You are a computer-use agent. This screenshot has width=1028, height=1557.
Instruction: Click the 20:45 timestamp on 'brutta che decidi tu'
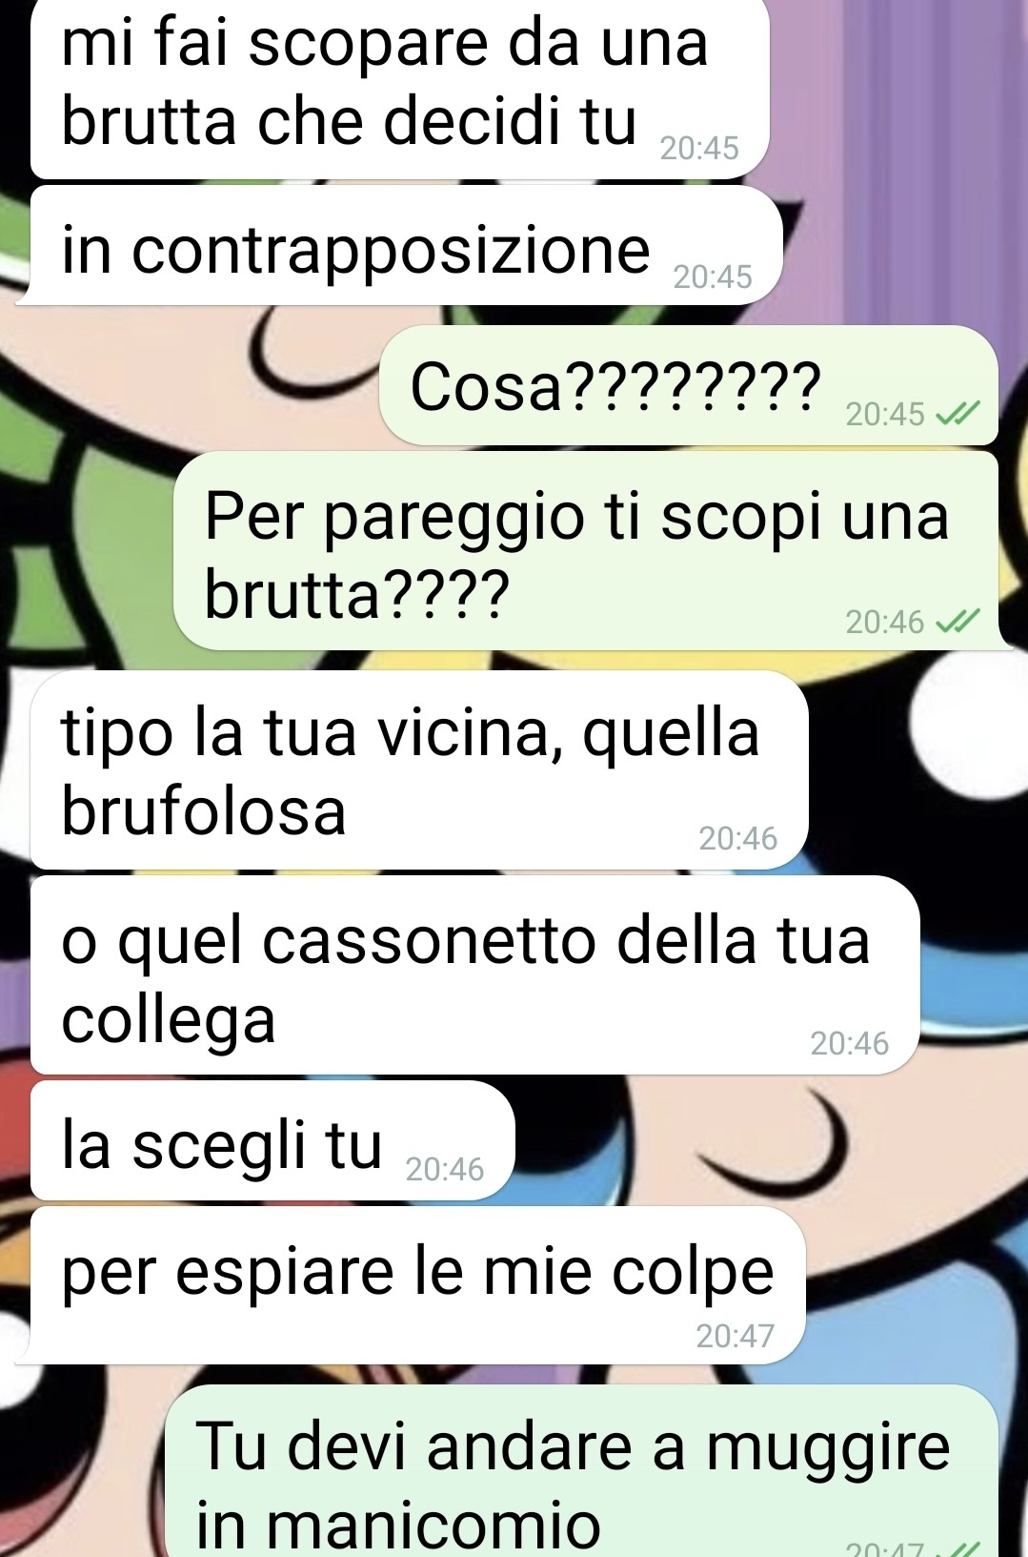click(699, 148)
